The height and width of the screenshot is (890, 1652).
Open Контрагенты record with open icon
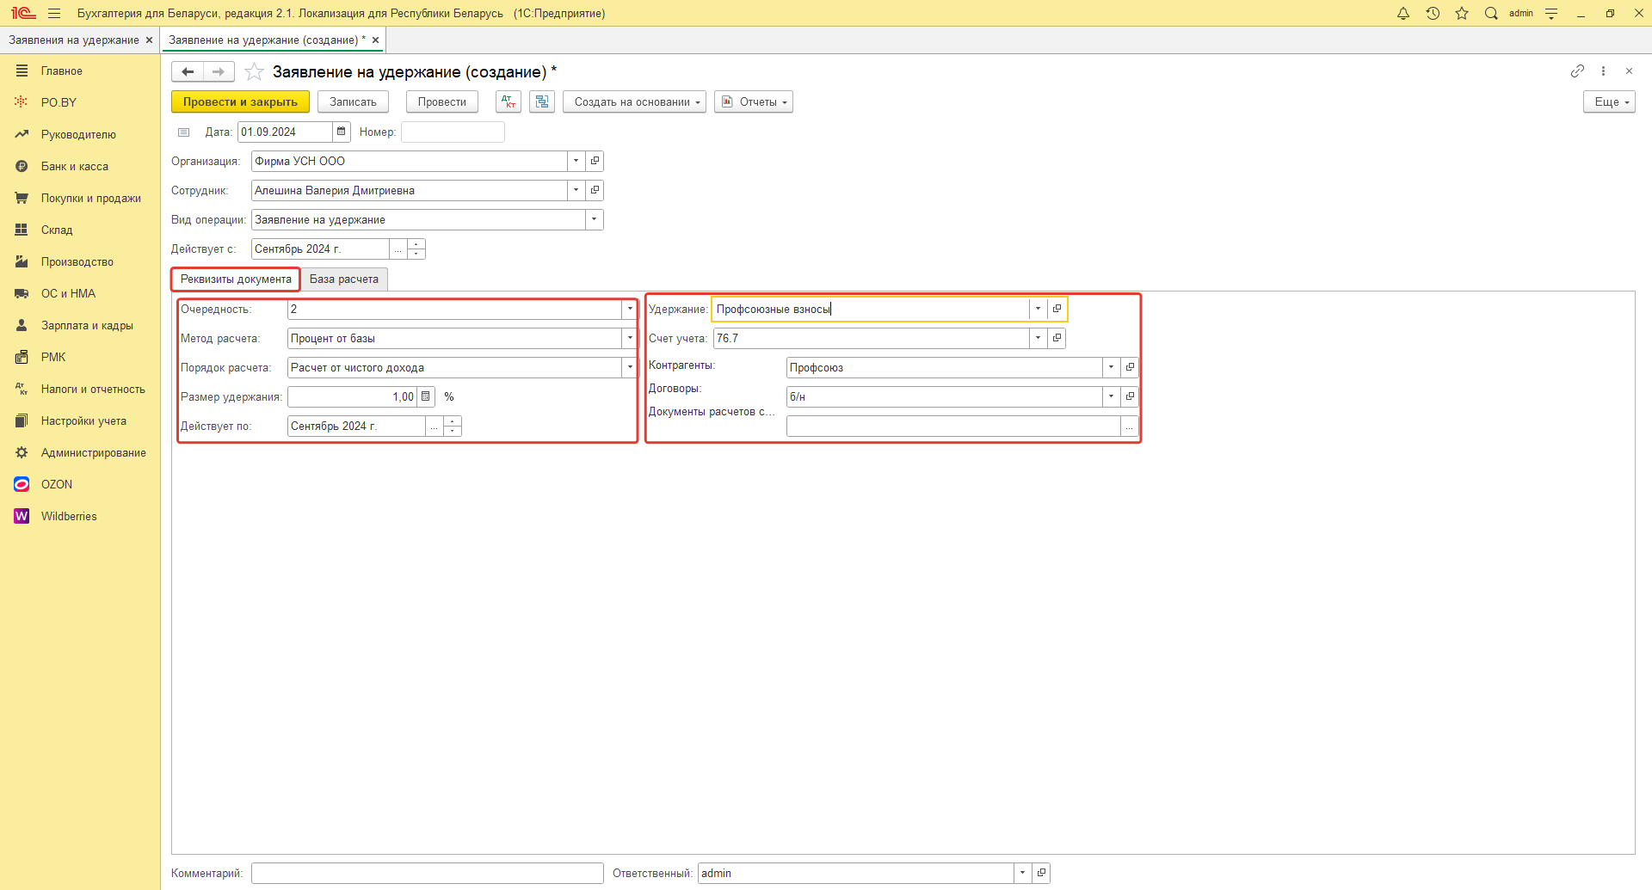pos(1130,367)
